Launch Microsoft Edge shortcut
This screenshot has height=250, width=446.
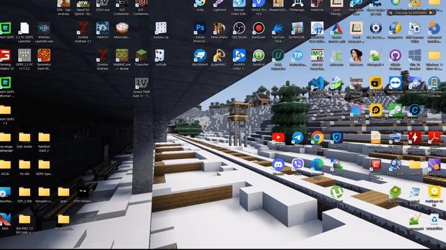pos(317,165)
